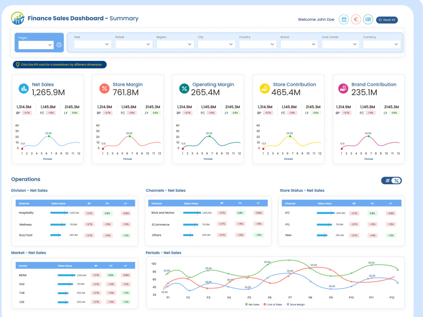423x317 pixels.
Task: Open the Store Margin KPI title
Action: point(128,85)
